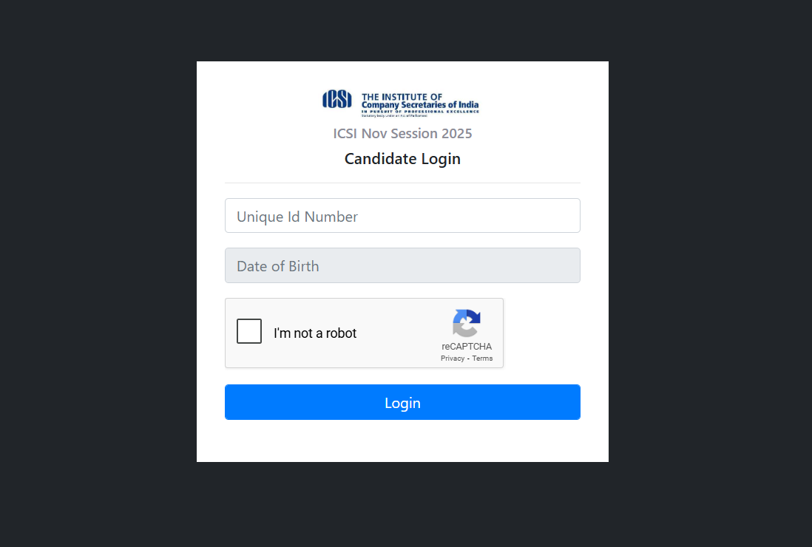
Task: Open the reCAPTCHA Terms link
Action: click(482, 359)
